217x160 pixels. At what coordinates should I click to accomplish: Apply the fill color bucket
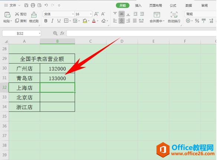tap(85, 21)
